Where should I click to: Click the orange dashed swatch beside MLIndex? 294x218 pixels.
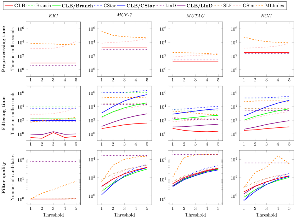(261, 6)
